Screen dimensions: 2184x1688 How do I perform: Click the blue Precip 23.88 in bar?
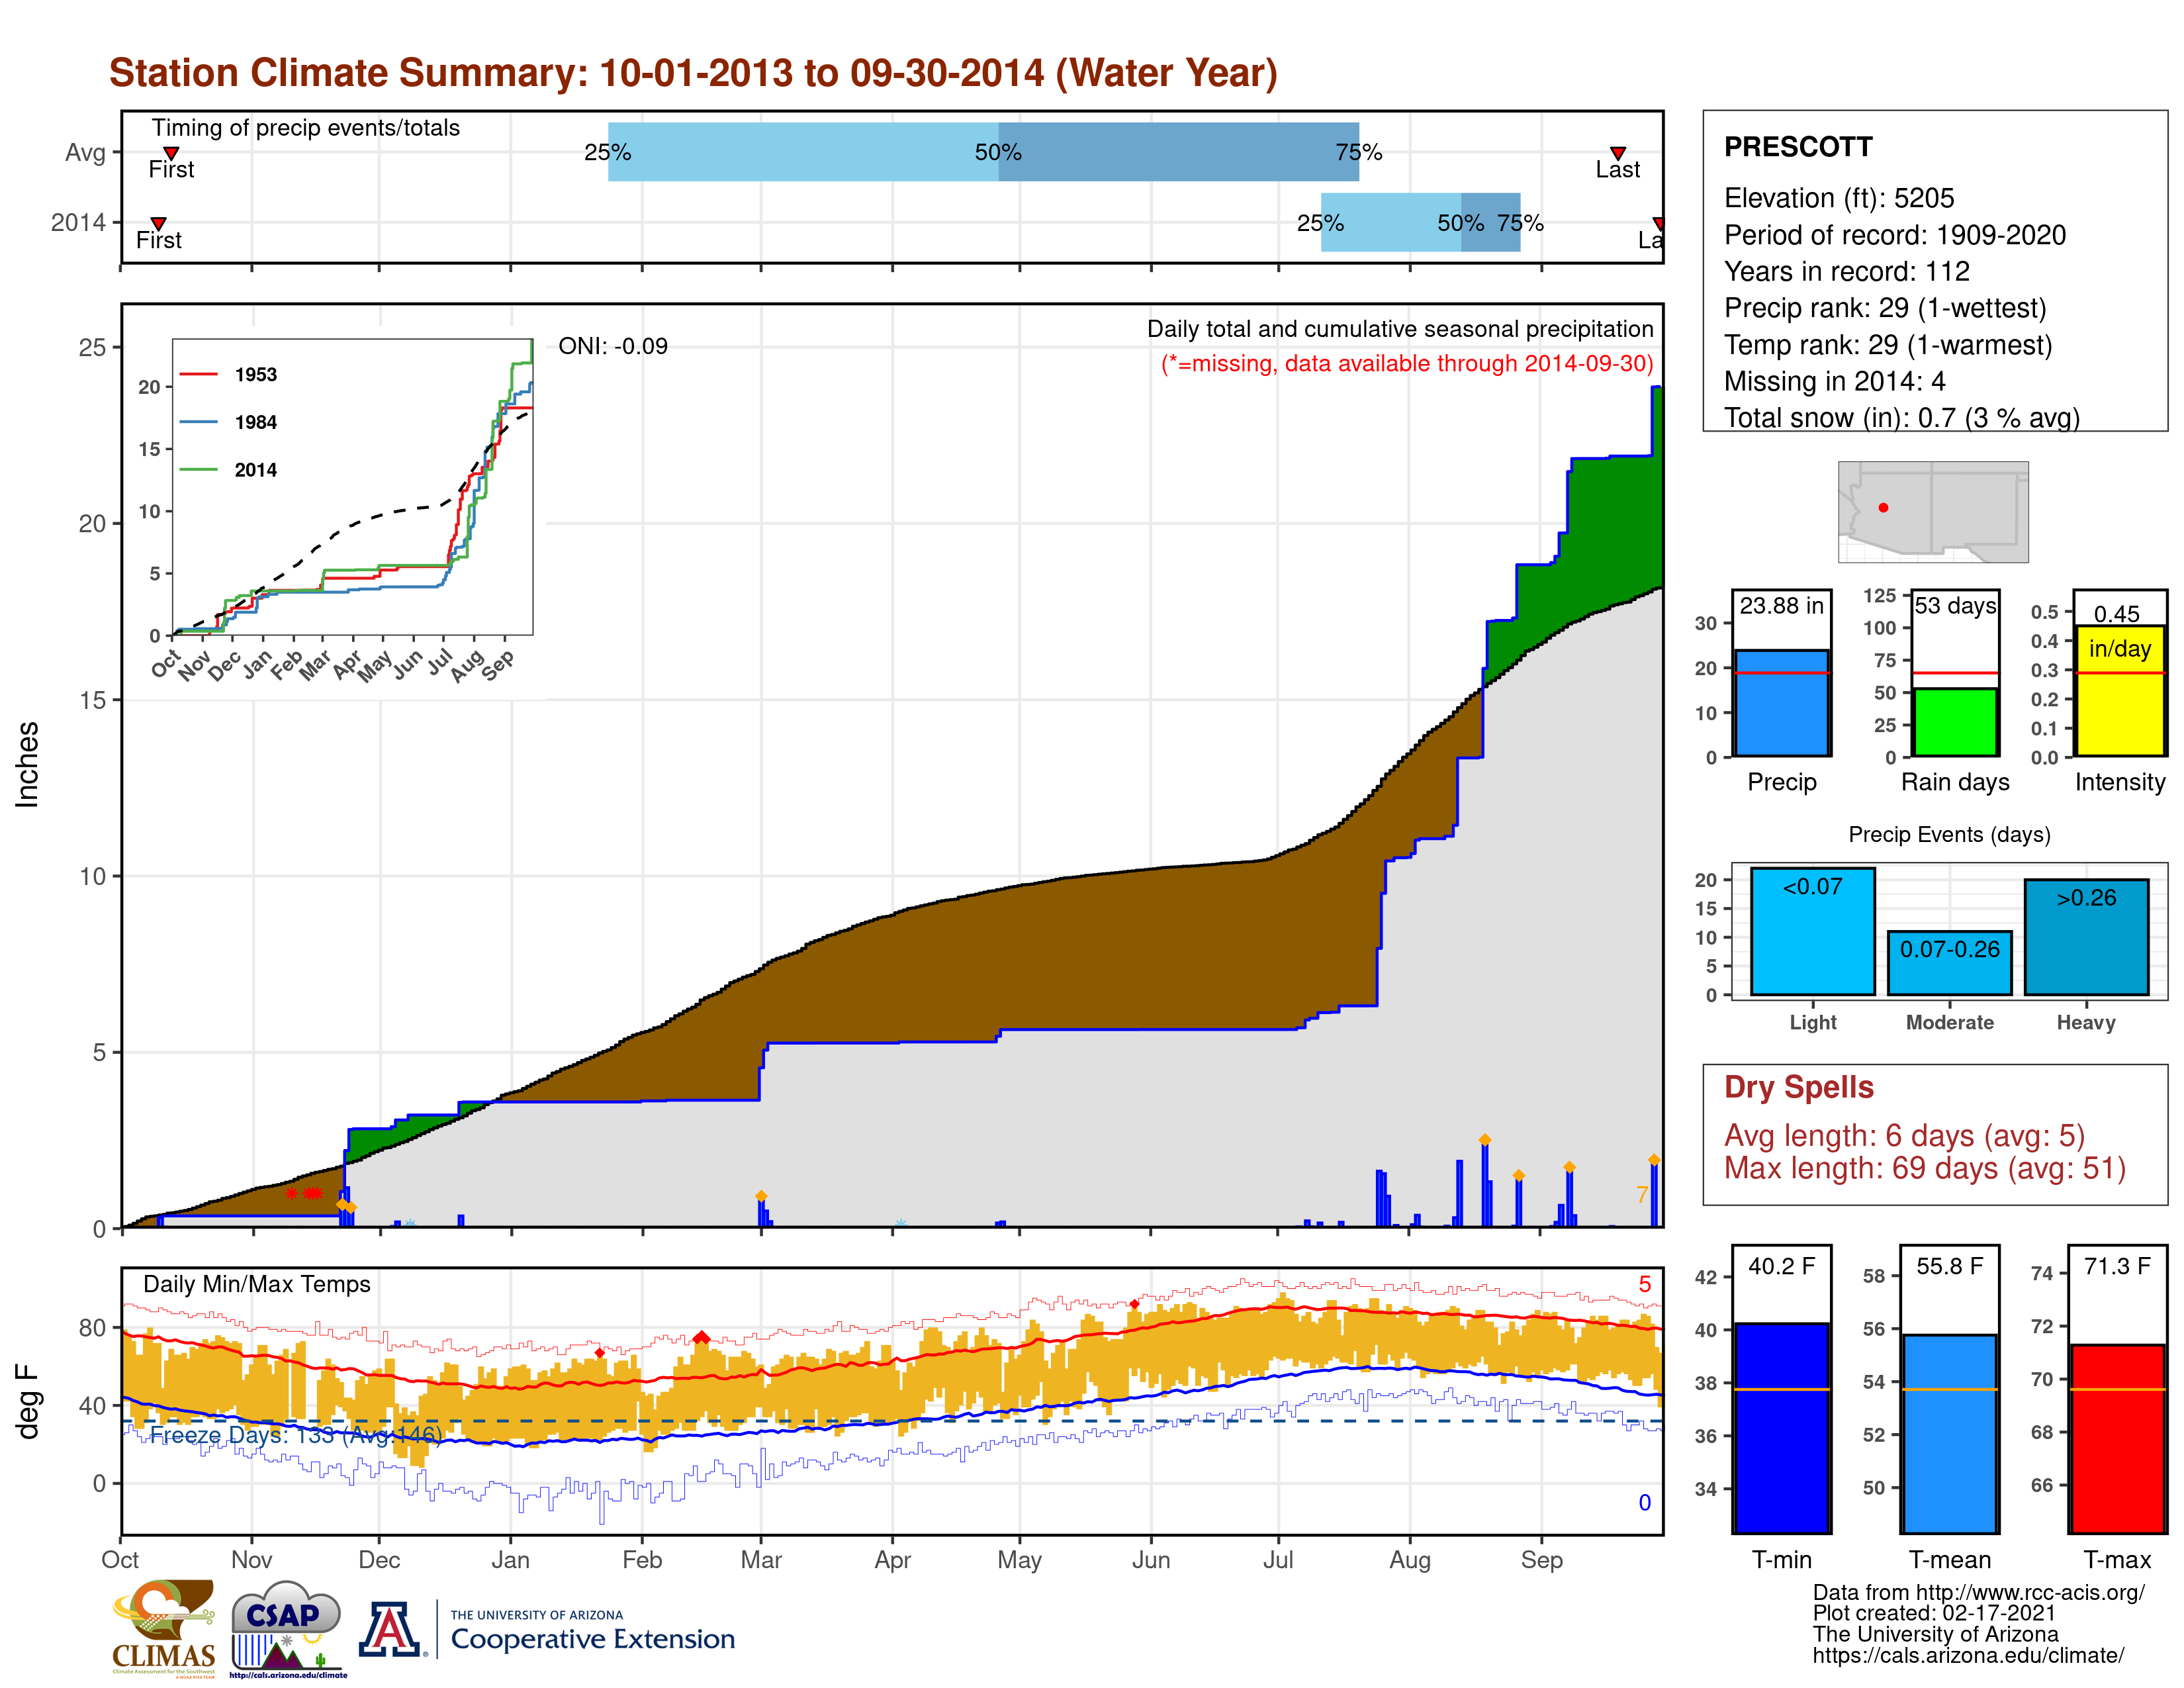click(x=1781, y=703)
